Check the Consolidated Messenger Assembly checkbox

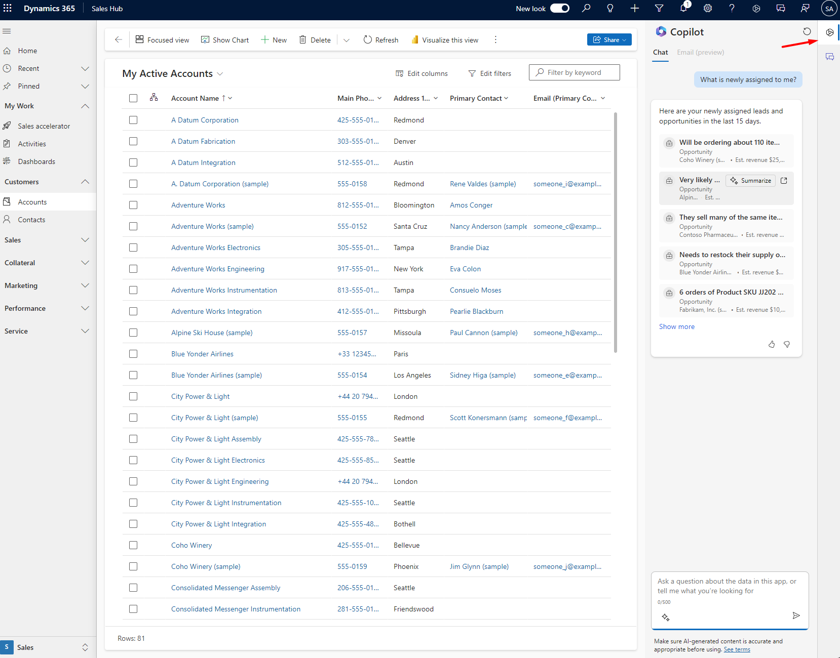pyautogui.click(x=133, y=588)
